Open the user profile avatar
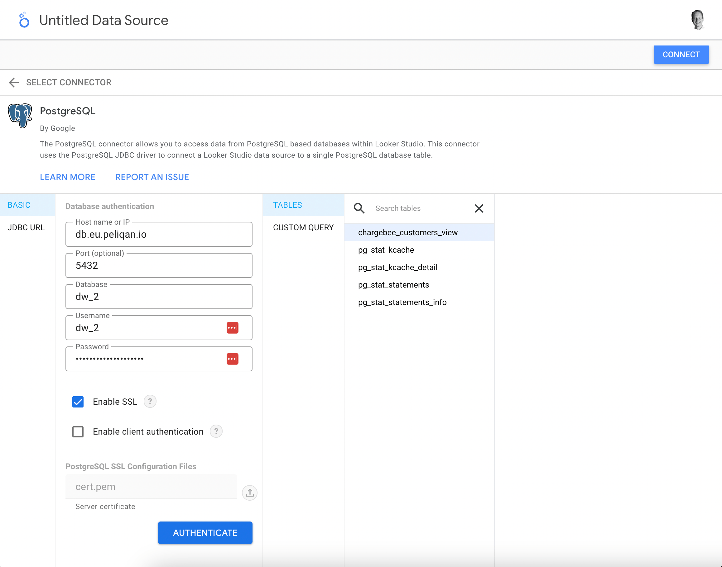This screenshot has height=567, width=722. tap(697, 20)
